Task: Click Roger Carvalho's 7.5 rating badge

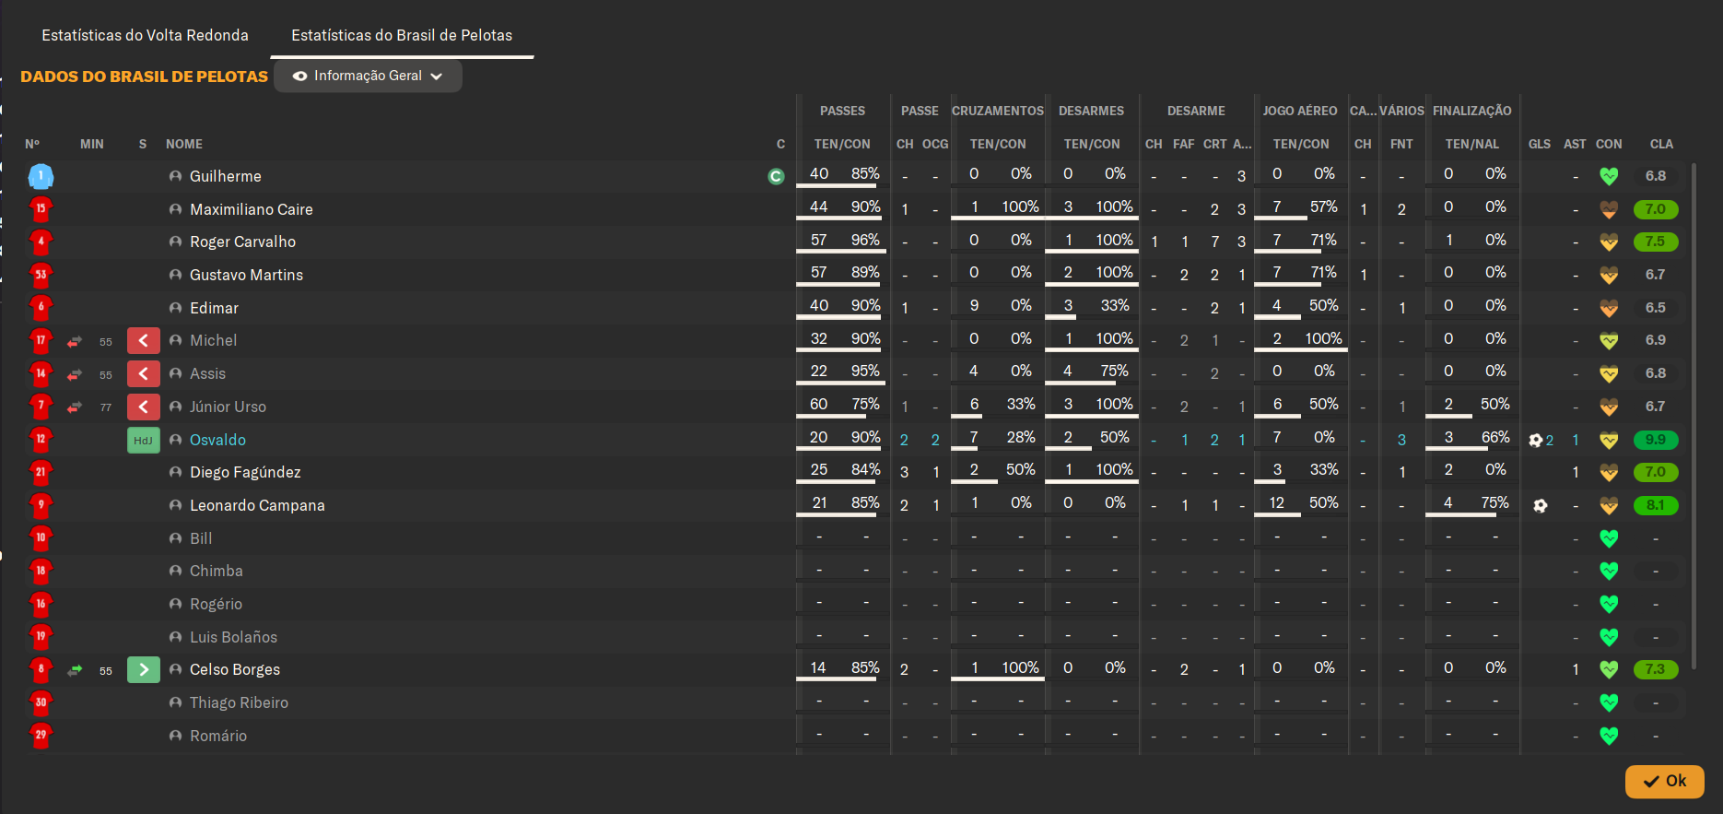Action: pyautogui.click(x=1656, y=242)
